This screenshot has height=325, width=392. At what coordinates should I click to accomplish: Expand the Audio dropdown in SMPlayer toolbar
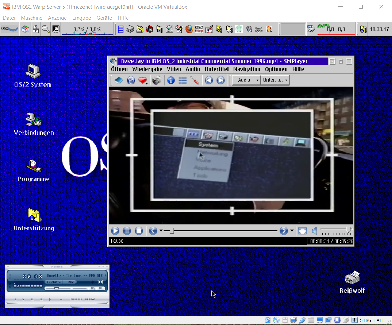pyautogui.click(x=247, y=80)
